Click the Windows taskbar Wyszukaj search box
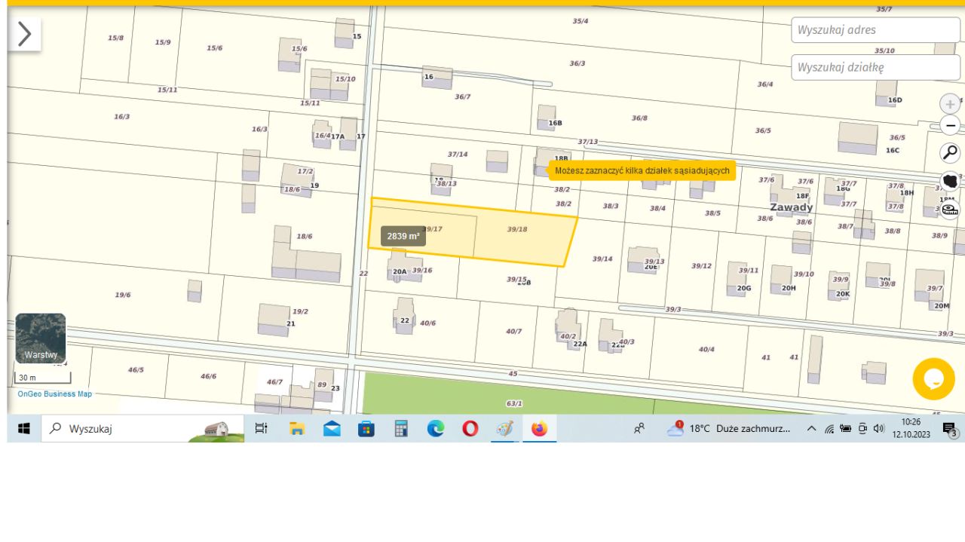 point(142,429)
